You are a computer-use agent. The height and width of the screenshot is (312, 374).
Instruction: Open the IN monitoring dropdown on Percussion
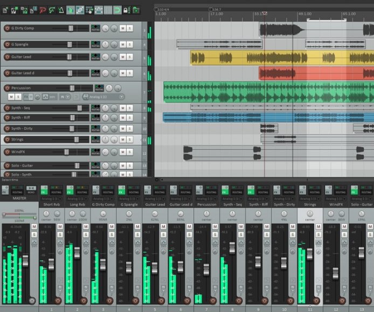pyautogui.click(x=65, y=97)
